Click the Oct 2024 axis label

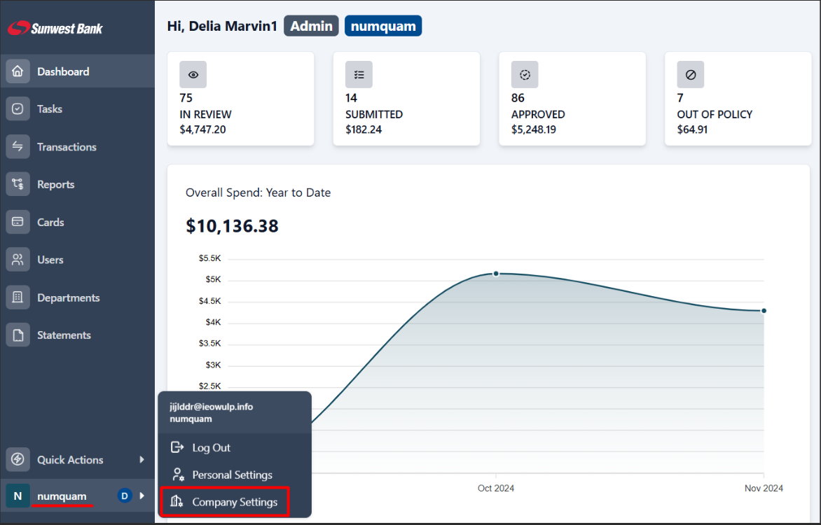click(496, 488)
